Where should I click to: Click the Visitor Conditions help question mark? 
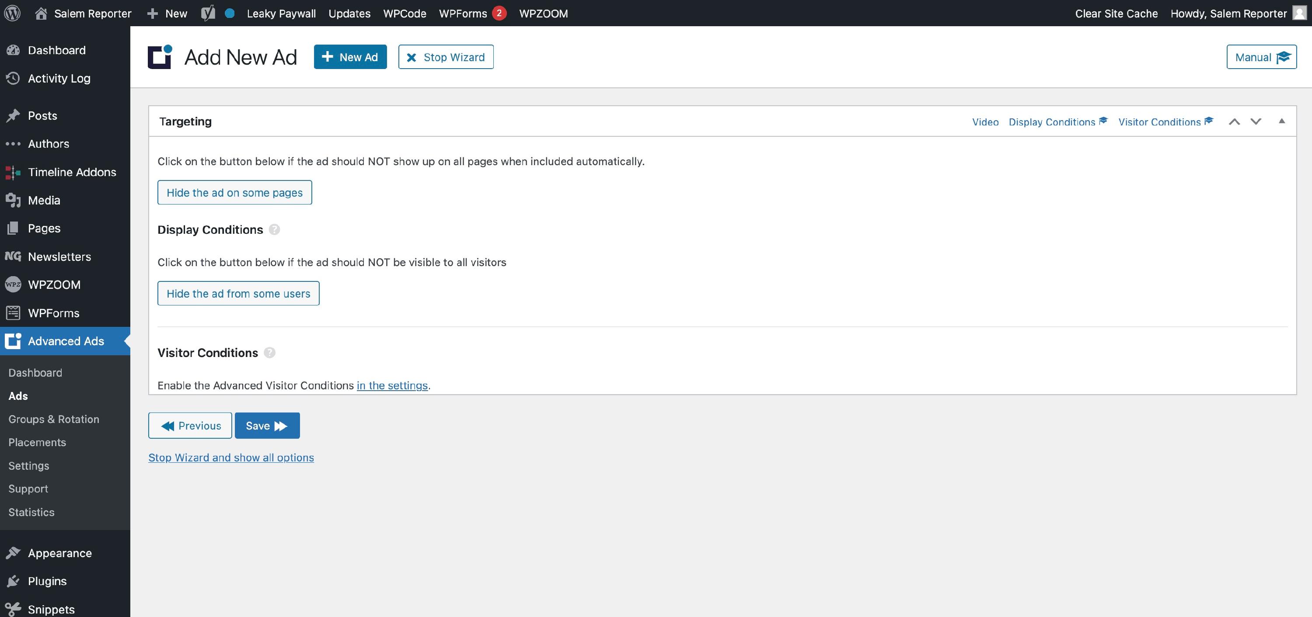[x=269, y=353]
